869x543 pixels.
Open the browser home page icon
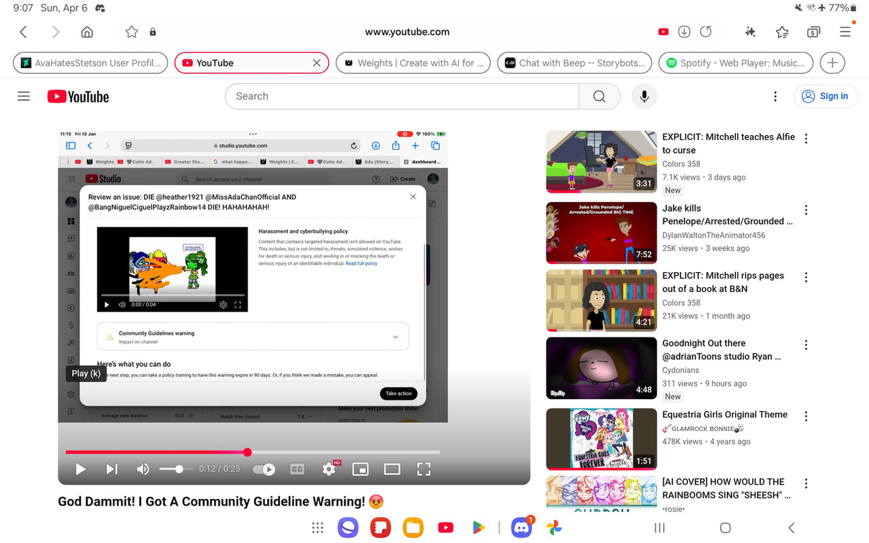(87, 32)
